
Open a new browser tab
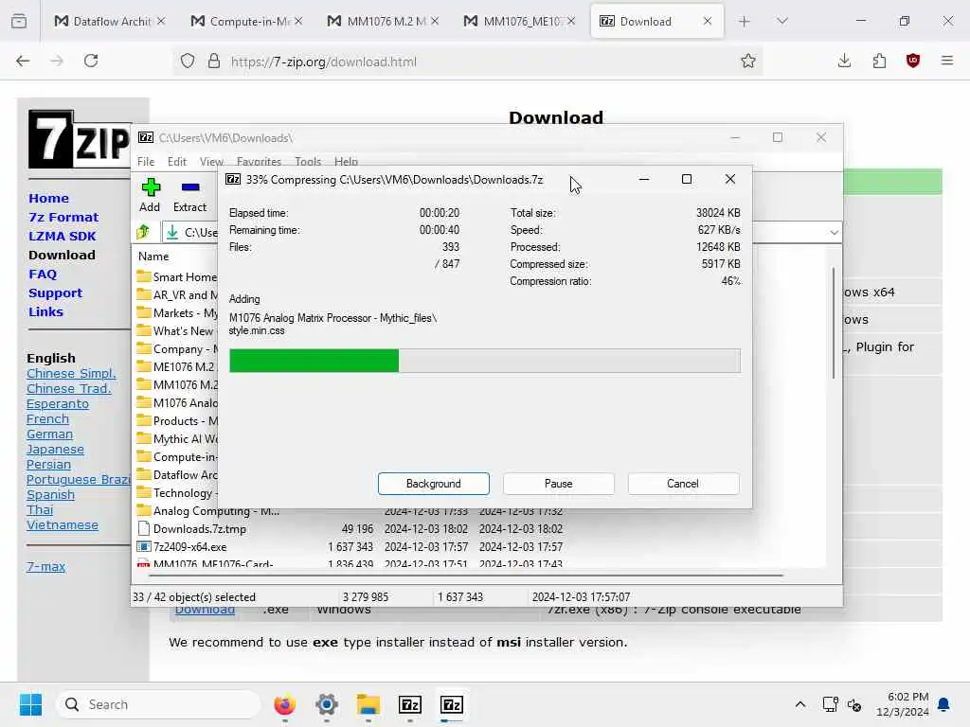tap(745, 21)
